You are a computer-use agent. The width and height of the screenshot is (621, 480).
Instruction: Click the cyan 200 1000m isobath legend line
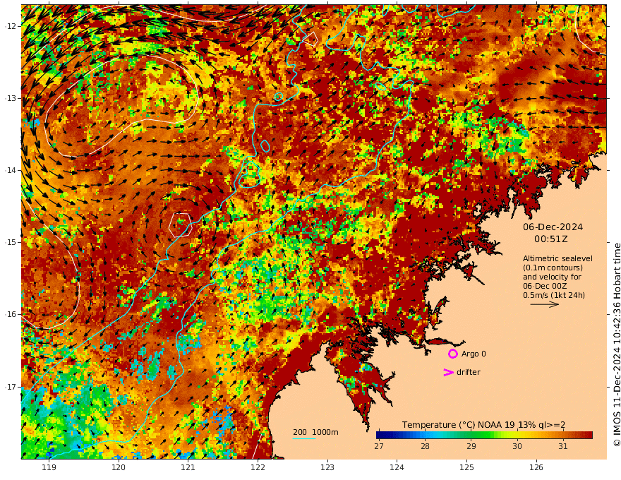tap(303, 438)
